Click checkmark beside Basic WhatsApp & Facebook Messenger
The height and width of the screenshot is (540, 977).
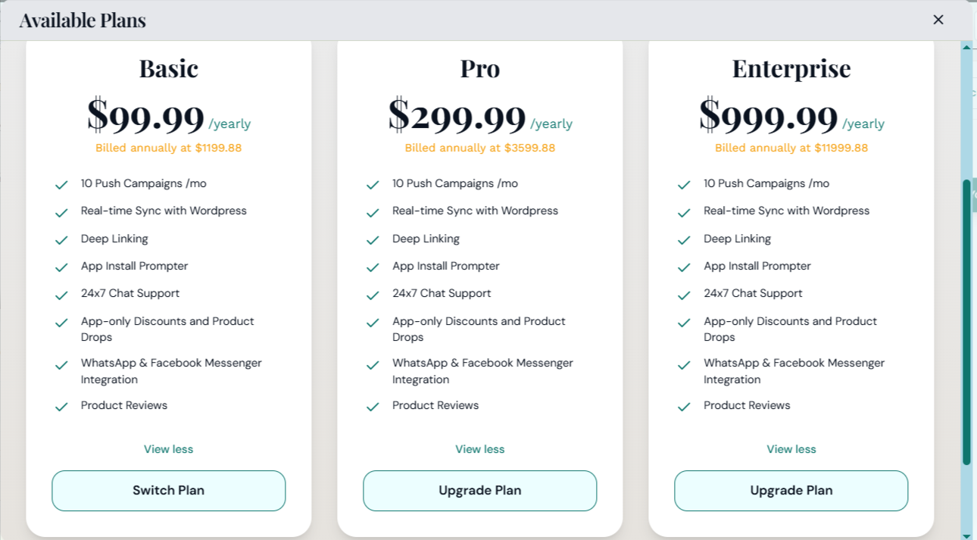pos(61,365)
